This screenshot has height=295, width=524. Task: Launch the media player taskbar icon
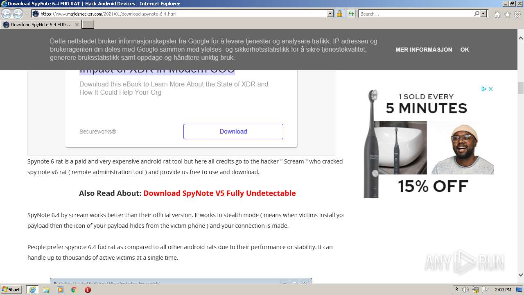pyautogui.click(x=60, y=290)
